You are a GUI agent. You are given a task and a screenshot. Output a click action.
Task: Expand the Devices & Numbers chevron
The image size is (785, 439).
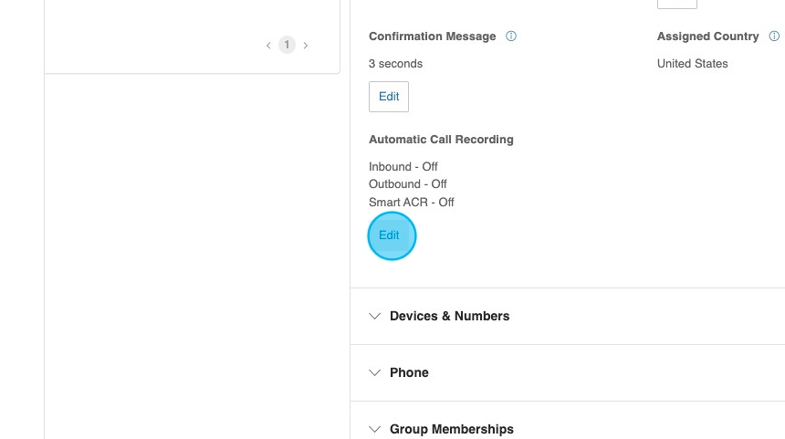point(374,317)
